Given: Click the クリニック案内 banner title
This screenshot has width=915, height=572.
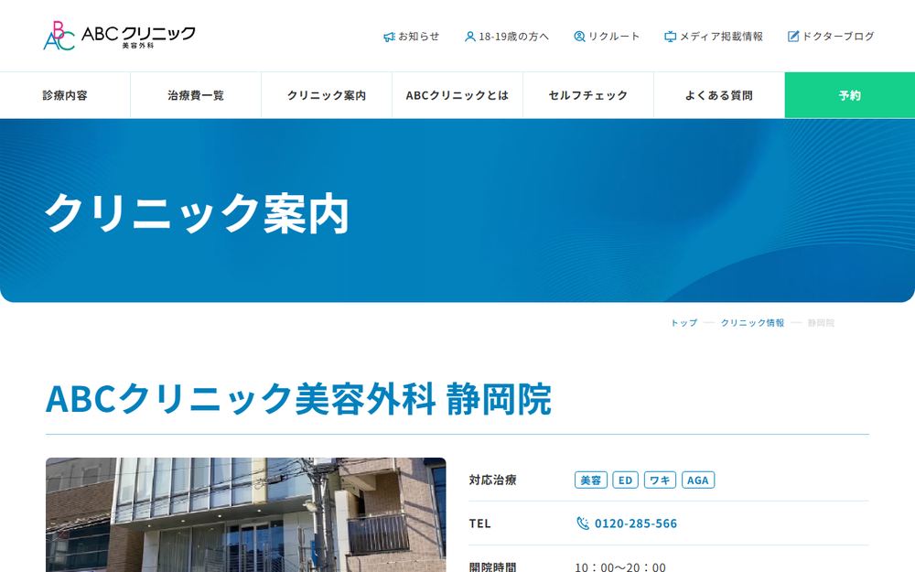Looking at the screenshot, I should 197,213.
